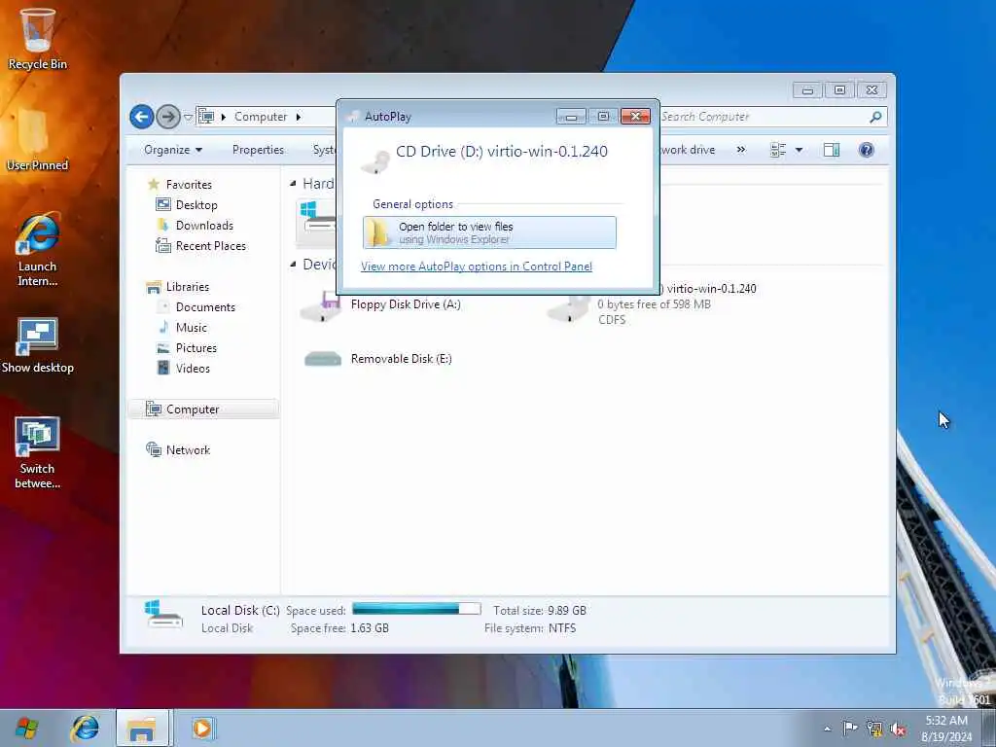996x747 pixels.
Task: Click the taskbar clock showing 5:32 AM
Action: tap(946, 729)
